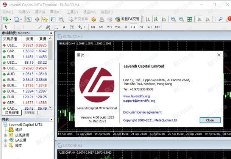Click the Zoom In magnifier icon
The image size is (231, 159).
pos(173,19)
